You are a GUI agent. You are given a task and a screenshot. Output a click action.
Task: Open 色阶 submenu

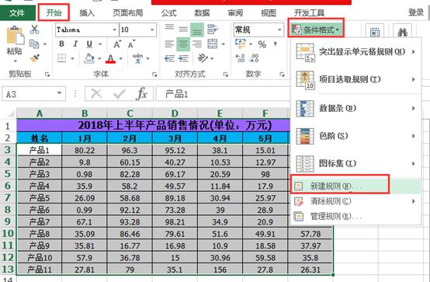(x=356, y=136)
